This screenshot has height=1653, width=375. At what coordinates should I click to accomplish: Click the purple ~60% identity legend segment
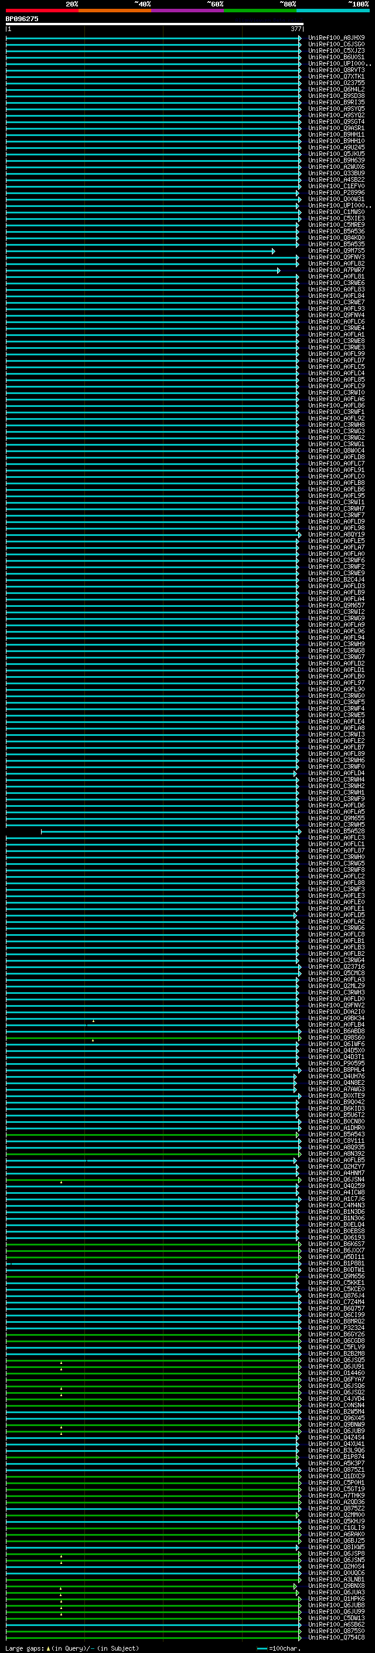[x=188, y=11]
